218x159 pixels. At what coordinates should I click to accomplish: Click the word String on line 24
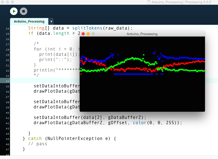[36, 28]
